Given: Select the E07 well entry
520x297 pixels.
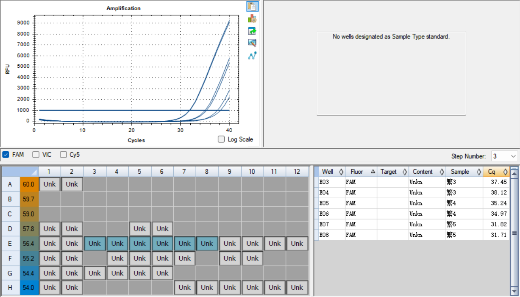Looking at the screenshot, I should pyautogui.click(x=332, y=225).
